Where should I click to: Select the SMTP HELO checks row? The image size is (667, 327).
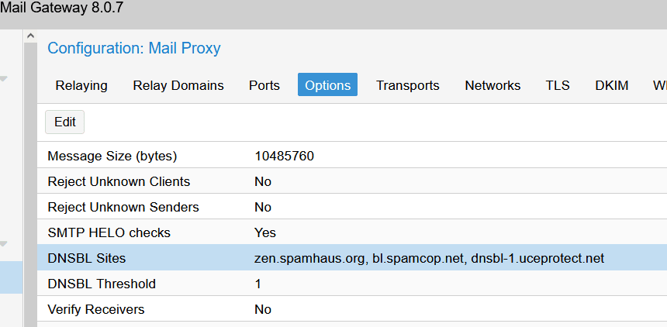click(109, 232)
